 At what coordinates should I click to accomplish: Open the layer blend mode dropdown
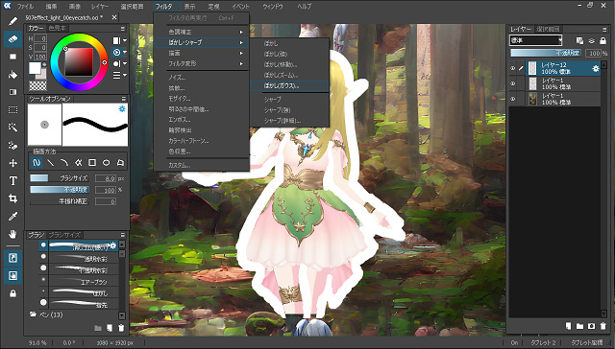click(x=536, y=40)
